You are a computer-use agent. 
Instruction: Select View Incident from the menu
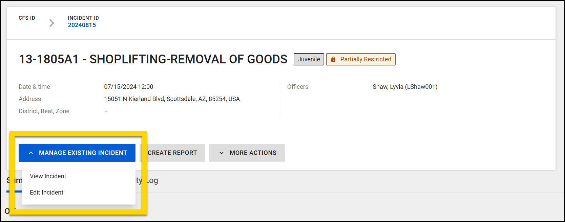pos(48,176)
